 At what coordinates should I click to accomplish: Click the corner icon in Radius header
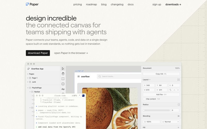coord(179,104)
